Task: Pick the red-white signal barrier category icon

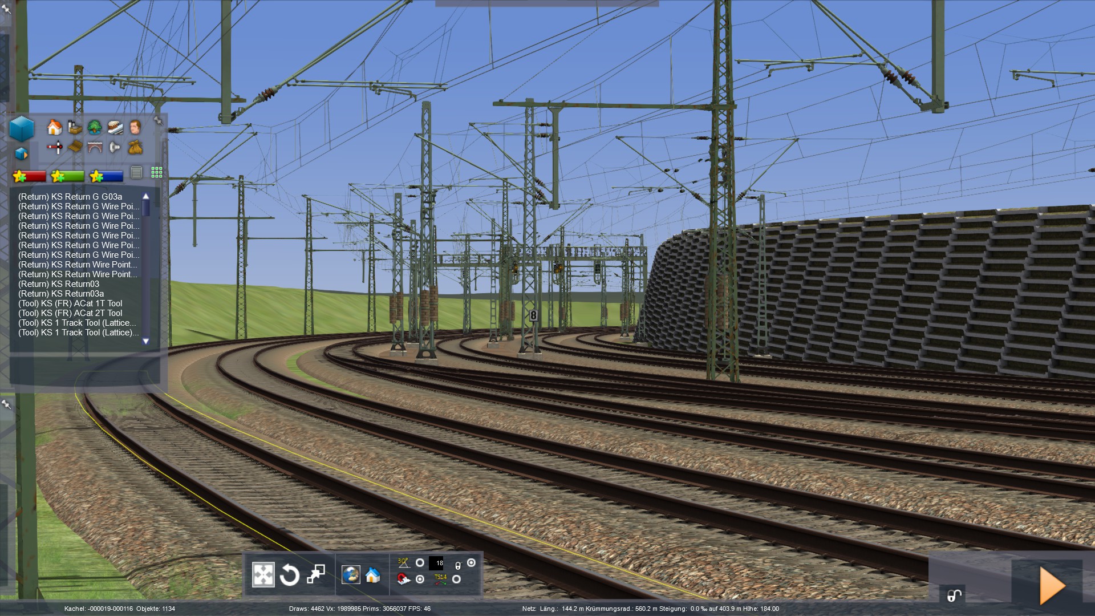Action: pos(54,148)
